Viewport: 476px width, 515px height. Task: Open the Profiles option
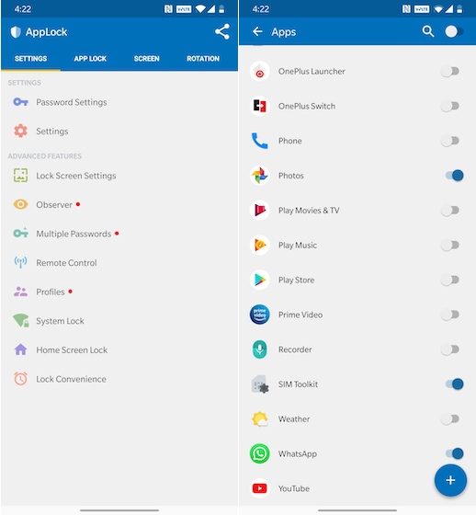tap(119, 292)
